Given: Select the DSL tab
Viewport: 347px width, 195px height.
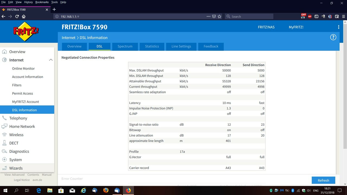Looking at the screenshot, I should coord(99,46).
